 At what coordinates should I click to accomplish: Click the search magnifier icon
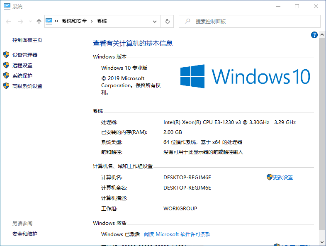tap(187, 21)
